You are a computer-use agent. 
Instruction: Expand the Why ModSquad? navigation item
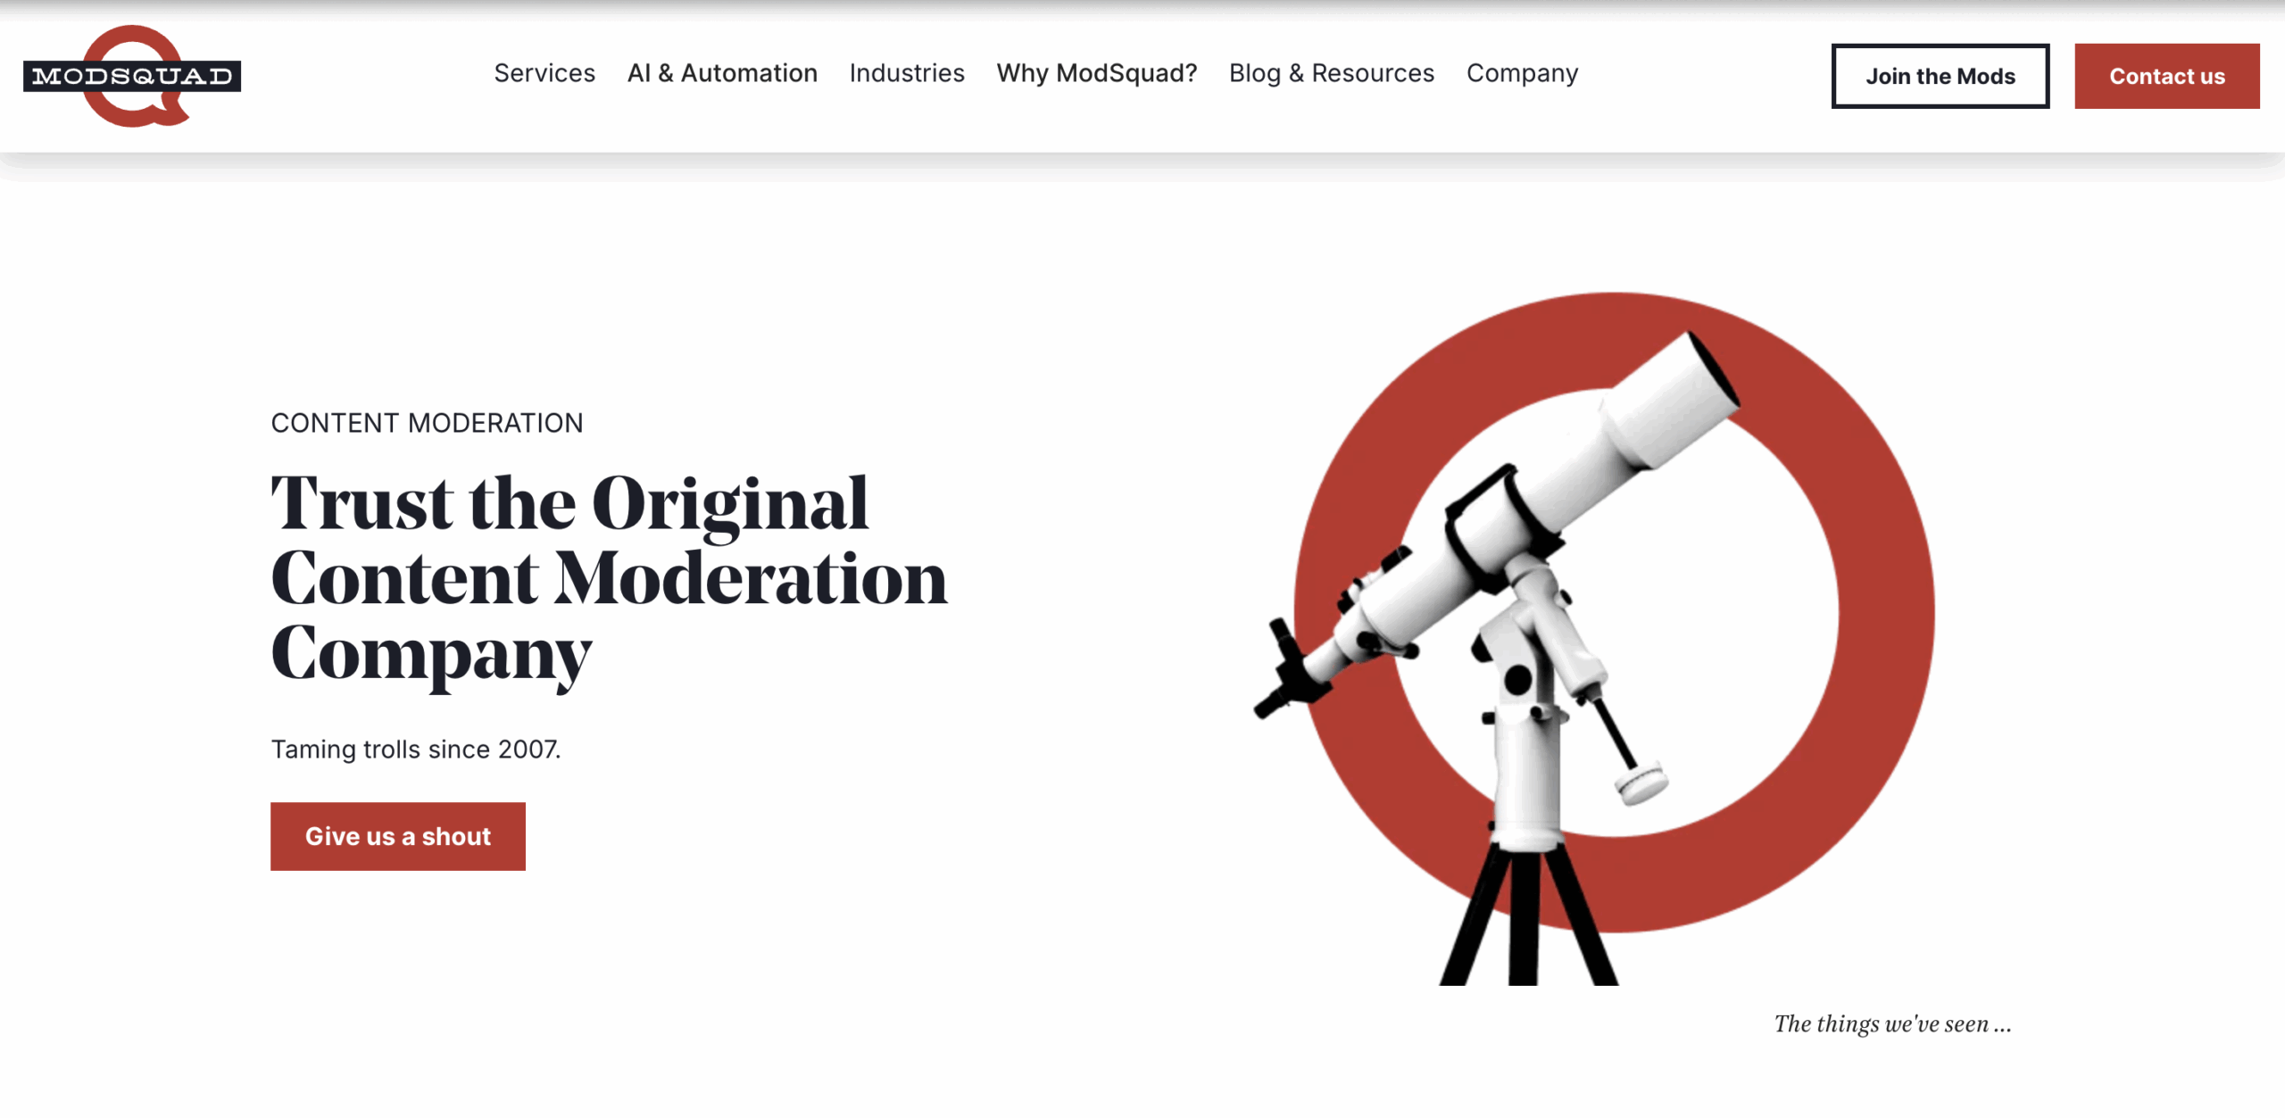click(x=1096, y=73)
